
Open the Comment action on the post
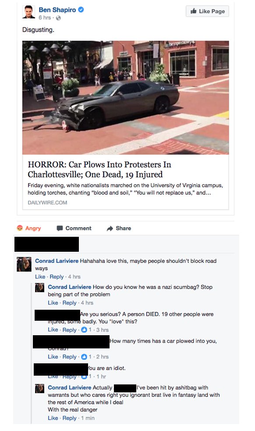(74, 228)
